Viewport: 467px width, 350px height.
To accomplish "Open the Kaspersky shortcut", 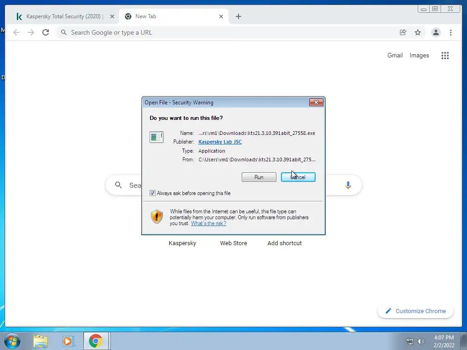I will pyautogui.click(x=182, y=243).
